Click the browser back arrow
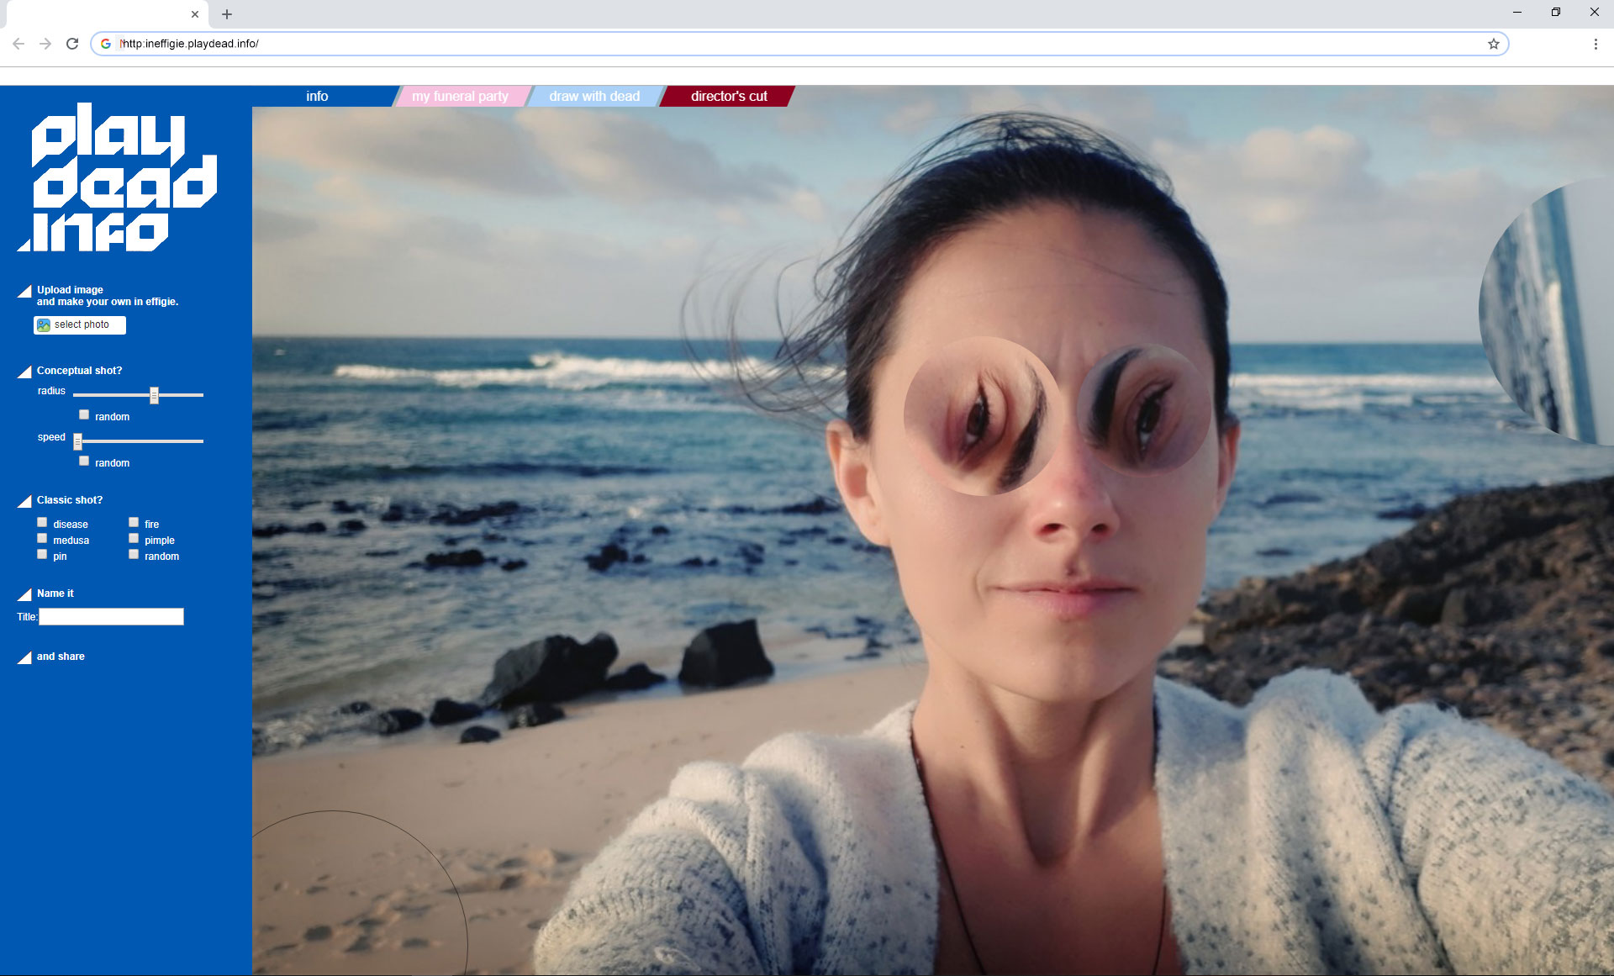The height and width of the screenshot is (976, 1614). [x=18, y=44]
